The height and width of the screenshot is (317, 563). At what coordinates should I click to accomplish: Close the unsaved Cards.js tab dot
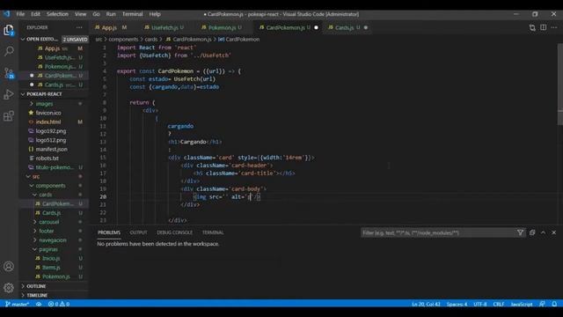coord(366,27)
